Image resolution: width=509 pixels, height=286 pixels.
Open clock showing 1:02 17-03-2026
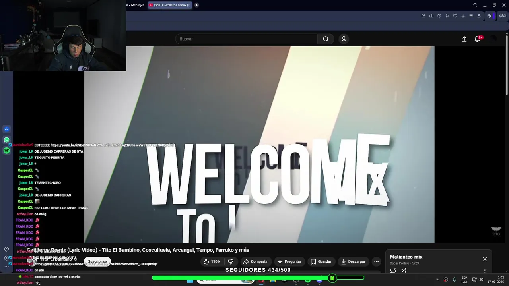(x=495, y=280)
